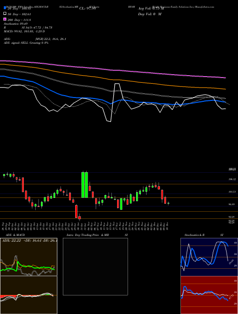
Task: Click the MACD histogram panel
Action: pyautogui.click(x=29, y=295)
